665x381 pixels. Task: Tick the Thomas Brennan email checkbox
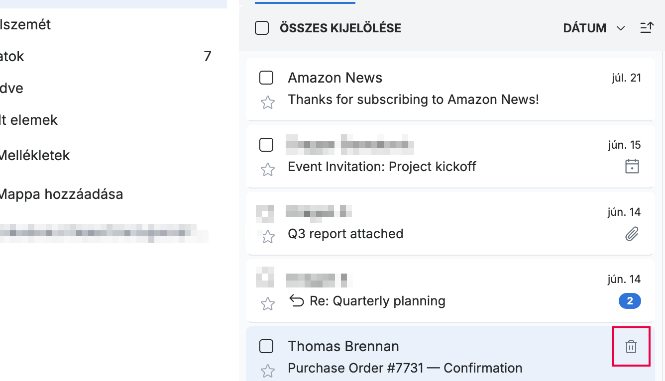[266, 346]
